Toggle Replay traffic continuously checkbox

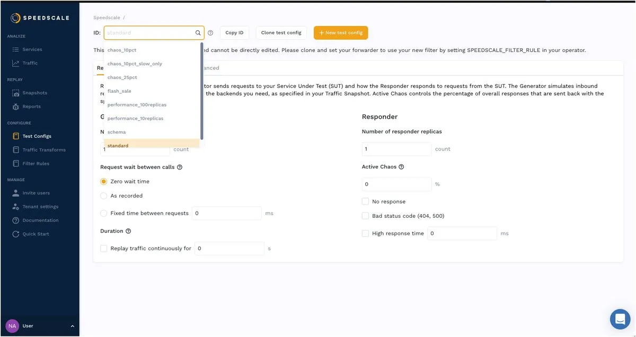[x=104, y=248]
